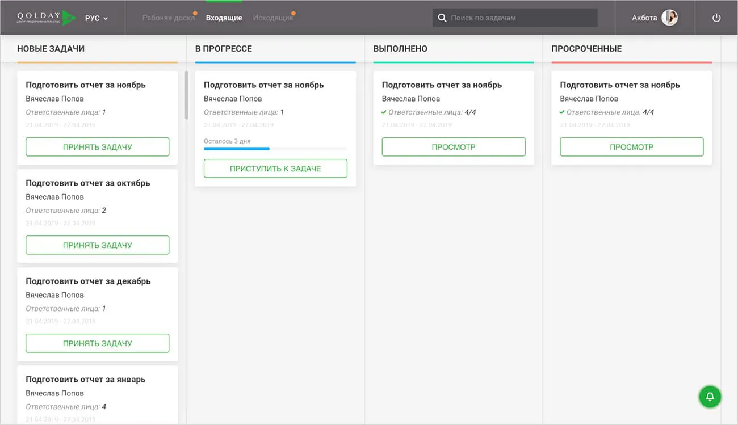Focus the Поиск по задачам search field
Image resolution: width=738 pixels, height=425 pixels.
[522, 18]
